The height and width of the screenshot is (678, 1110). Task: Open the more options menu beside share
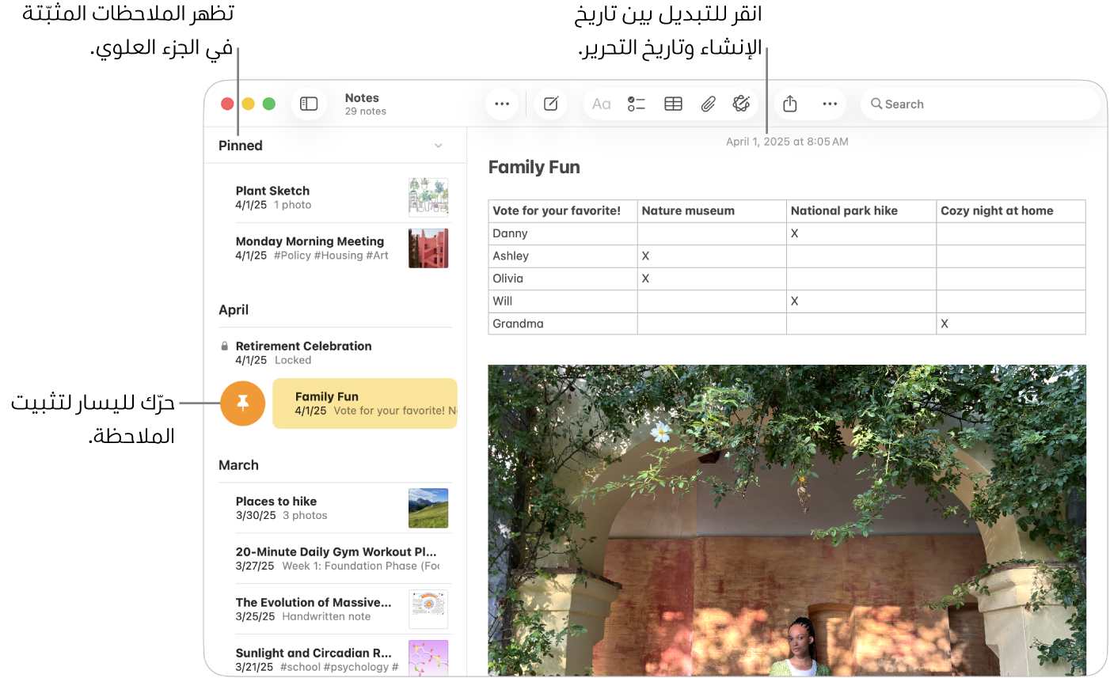click(829, 104)
